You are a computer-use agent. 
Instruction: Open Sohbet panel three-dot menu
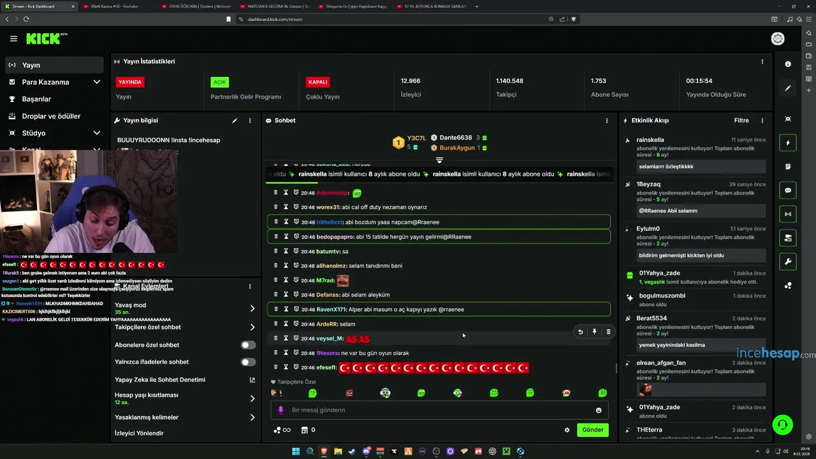607,120
